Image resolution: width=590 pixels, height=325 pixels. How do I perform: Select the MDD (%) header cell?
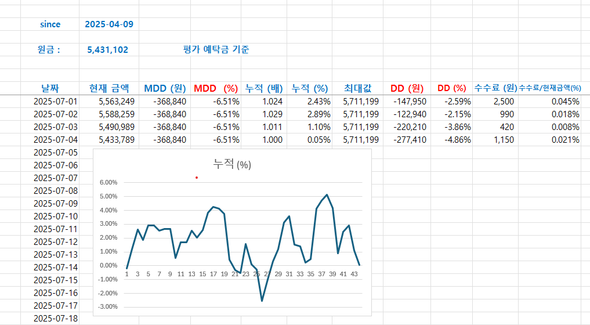click(x=216, y=88)
